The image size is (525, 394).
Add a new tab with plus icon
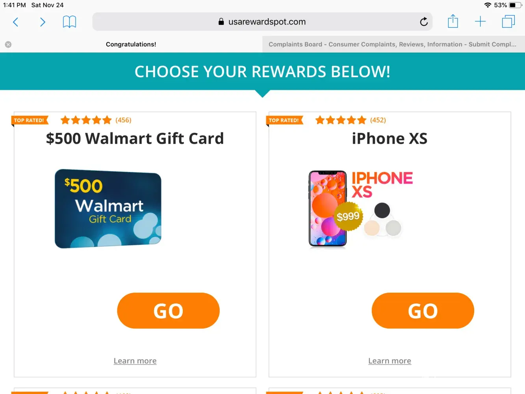480,22
